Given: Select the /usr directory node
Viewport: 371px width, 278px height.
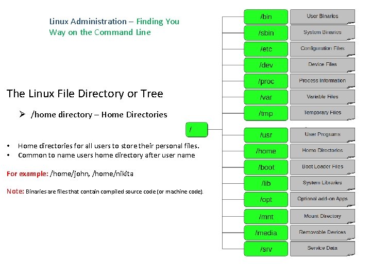Looking at the screenshot, I should click(266, 135).
